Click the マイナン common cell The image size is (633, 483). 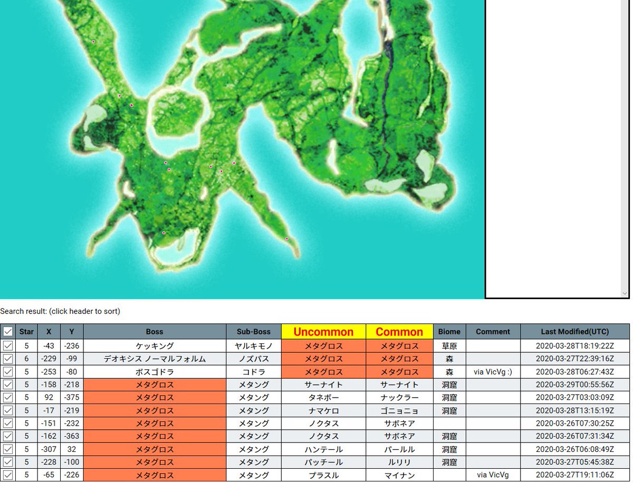(x=399, y=475)
